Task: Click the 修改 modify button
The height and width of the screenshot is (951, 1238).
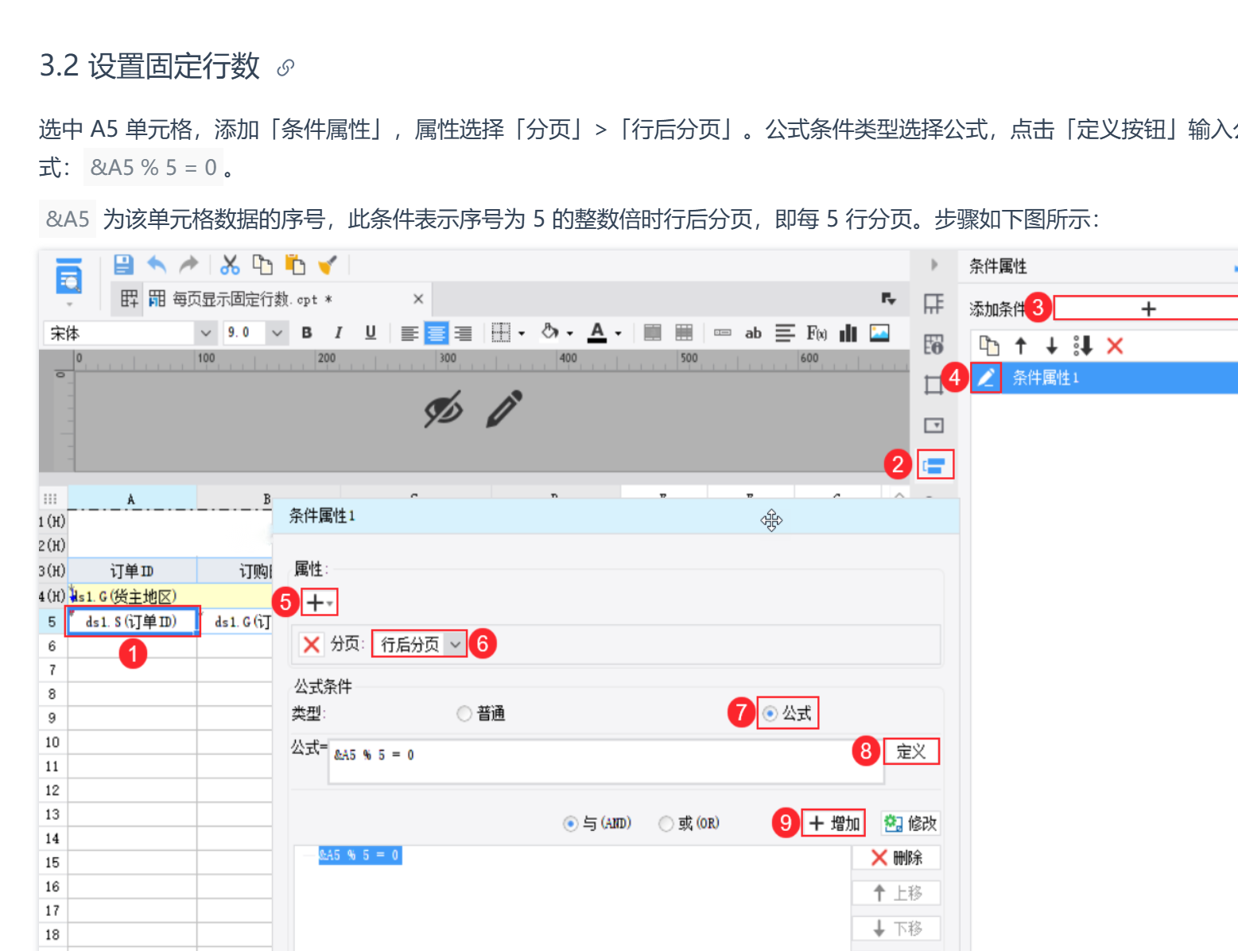Action: tap(910, 824)
